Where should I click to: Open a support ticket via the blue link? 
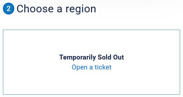click(x=91, y=67)
